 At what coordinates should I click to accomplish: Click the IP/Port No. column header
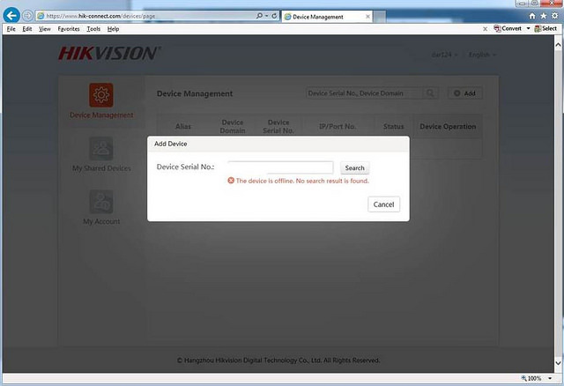338,126
